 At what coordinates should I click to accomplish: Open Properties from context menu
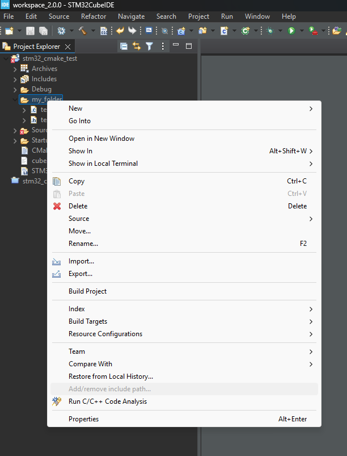(83, 419)
